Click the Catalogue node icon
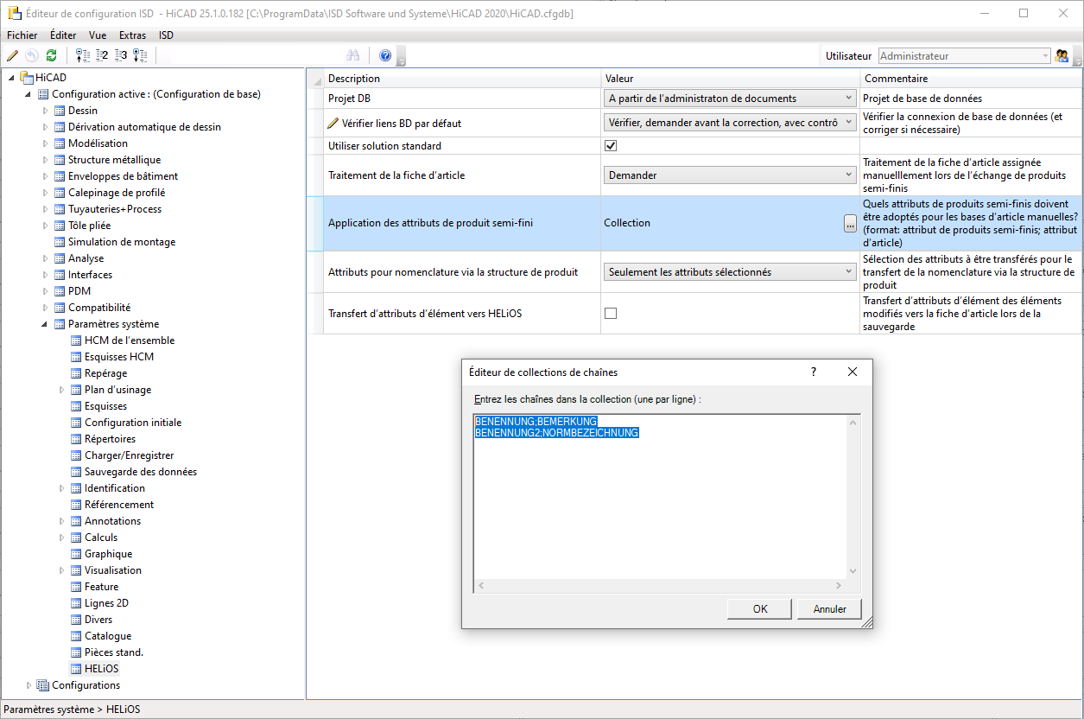 tap(76, 636)
